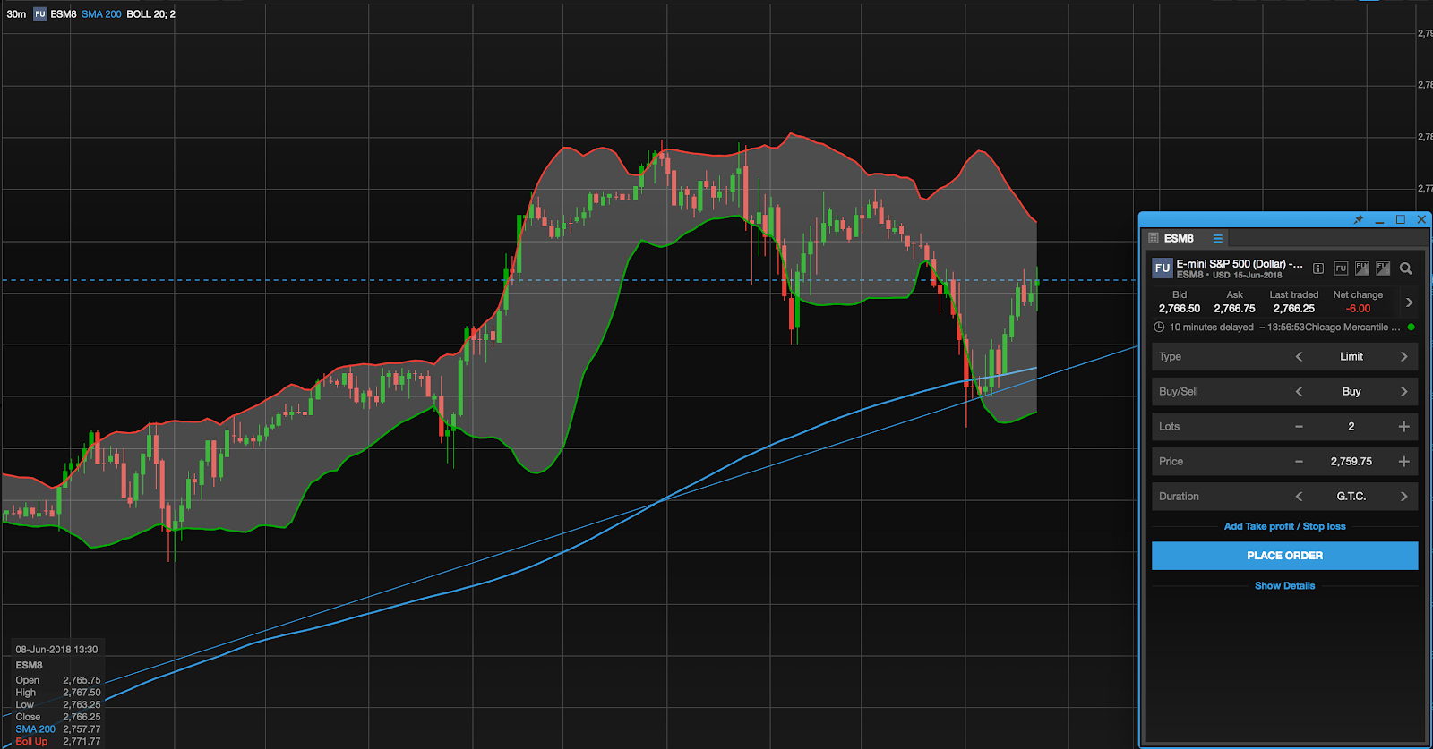This screenshot has height=749, width=1433.
Task: Close the ESM8 trade ticket window
Action: (x=1421, y=219)
